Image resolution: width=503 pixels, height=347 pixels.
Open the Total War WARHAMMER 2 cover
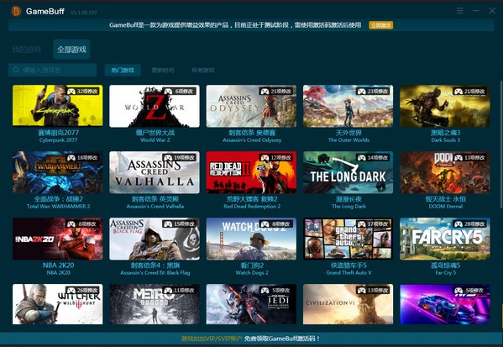coord(58,172)
